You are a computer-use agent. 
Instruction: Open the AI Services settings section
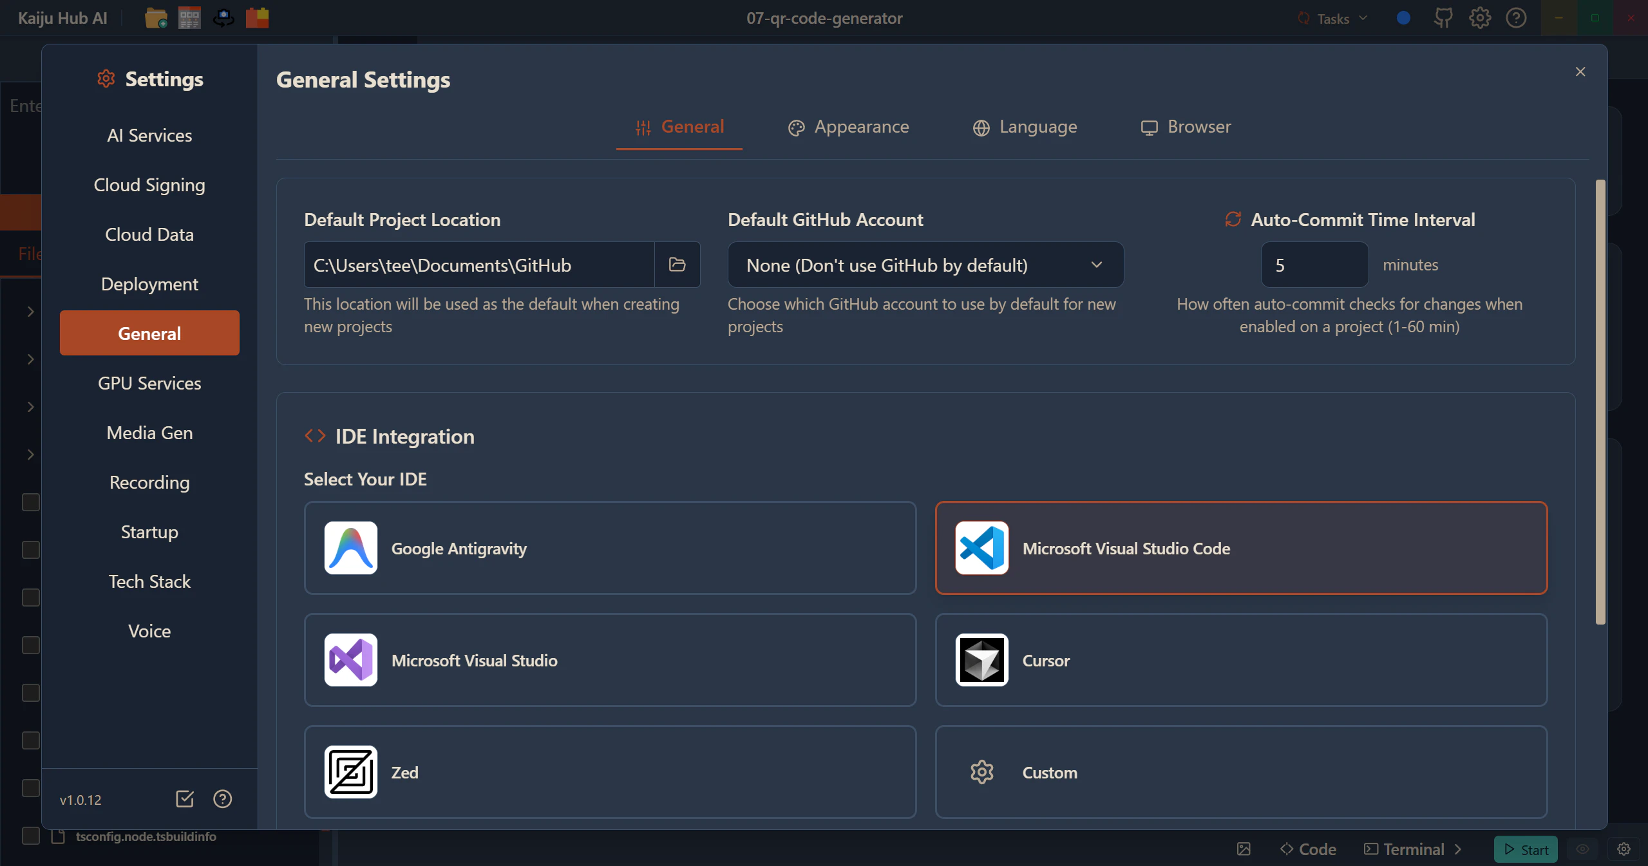(x=149, y=135)
